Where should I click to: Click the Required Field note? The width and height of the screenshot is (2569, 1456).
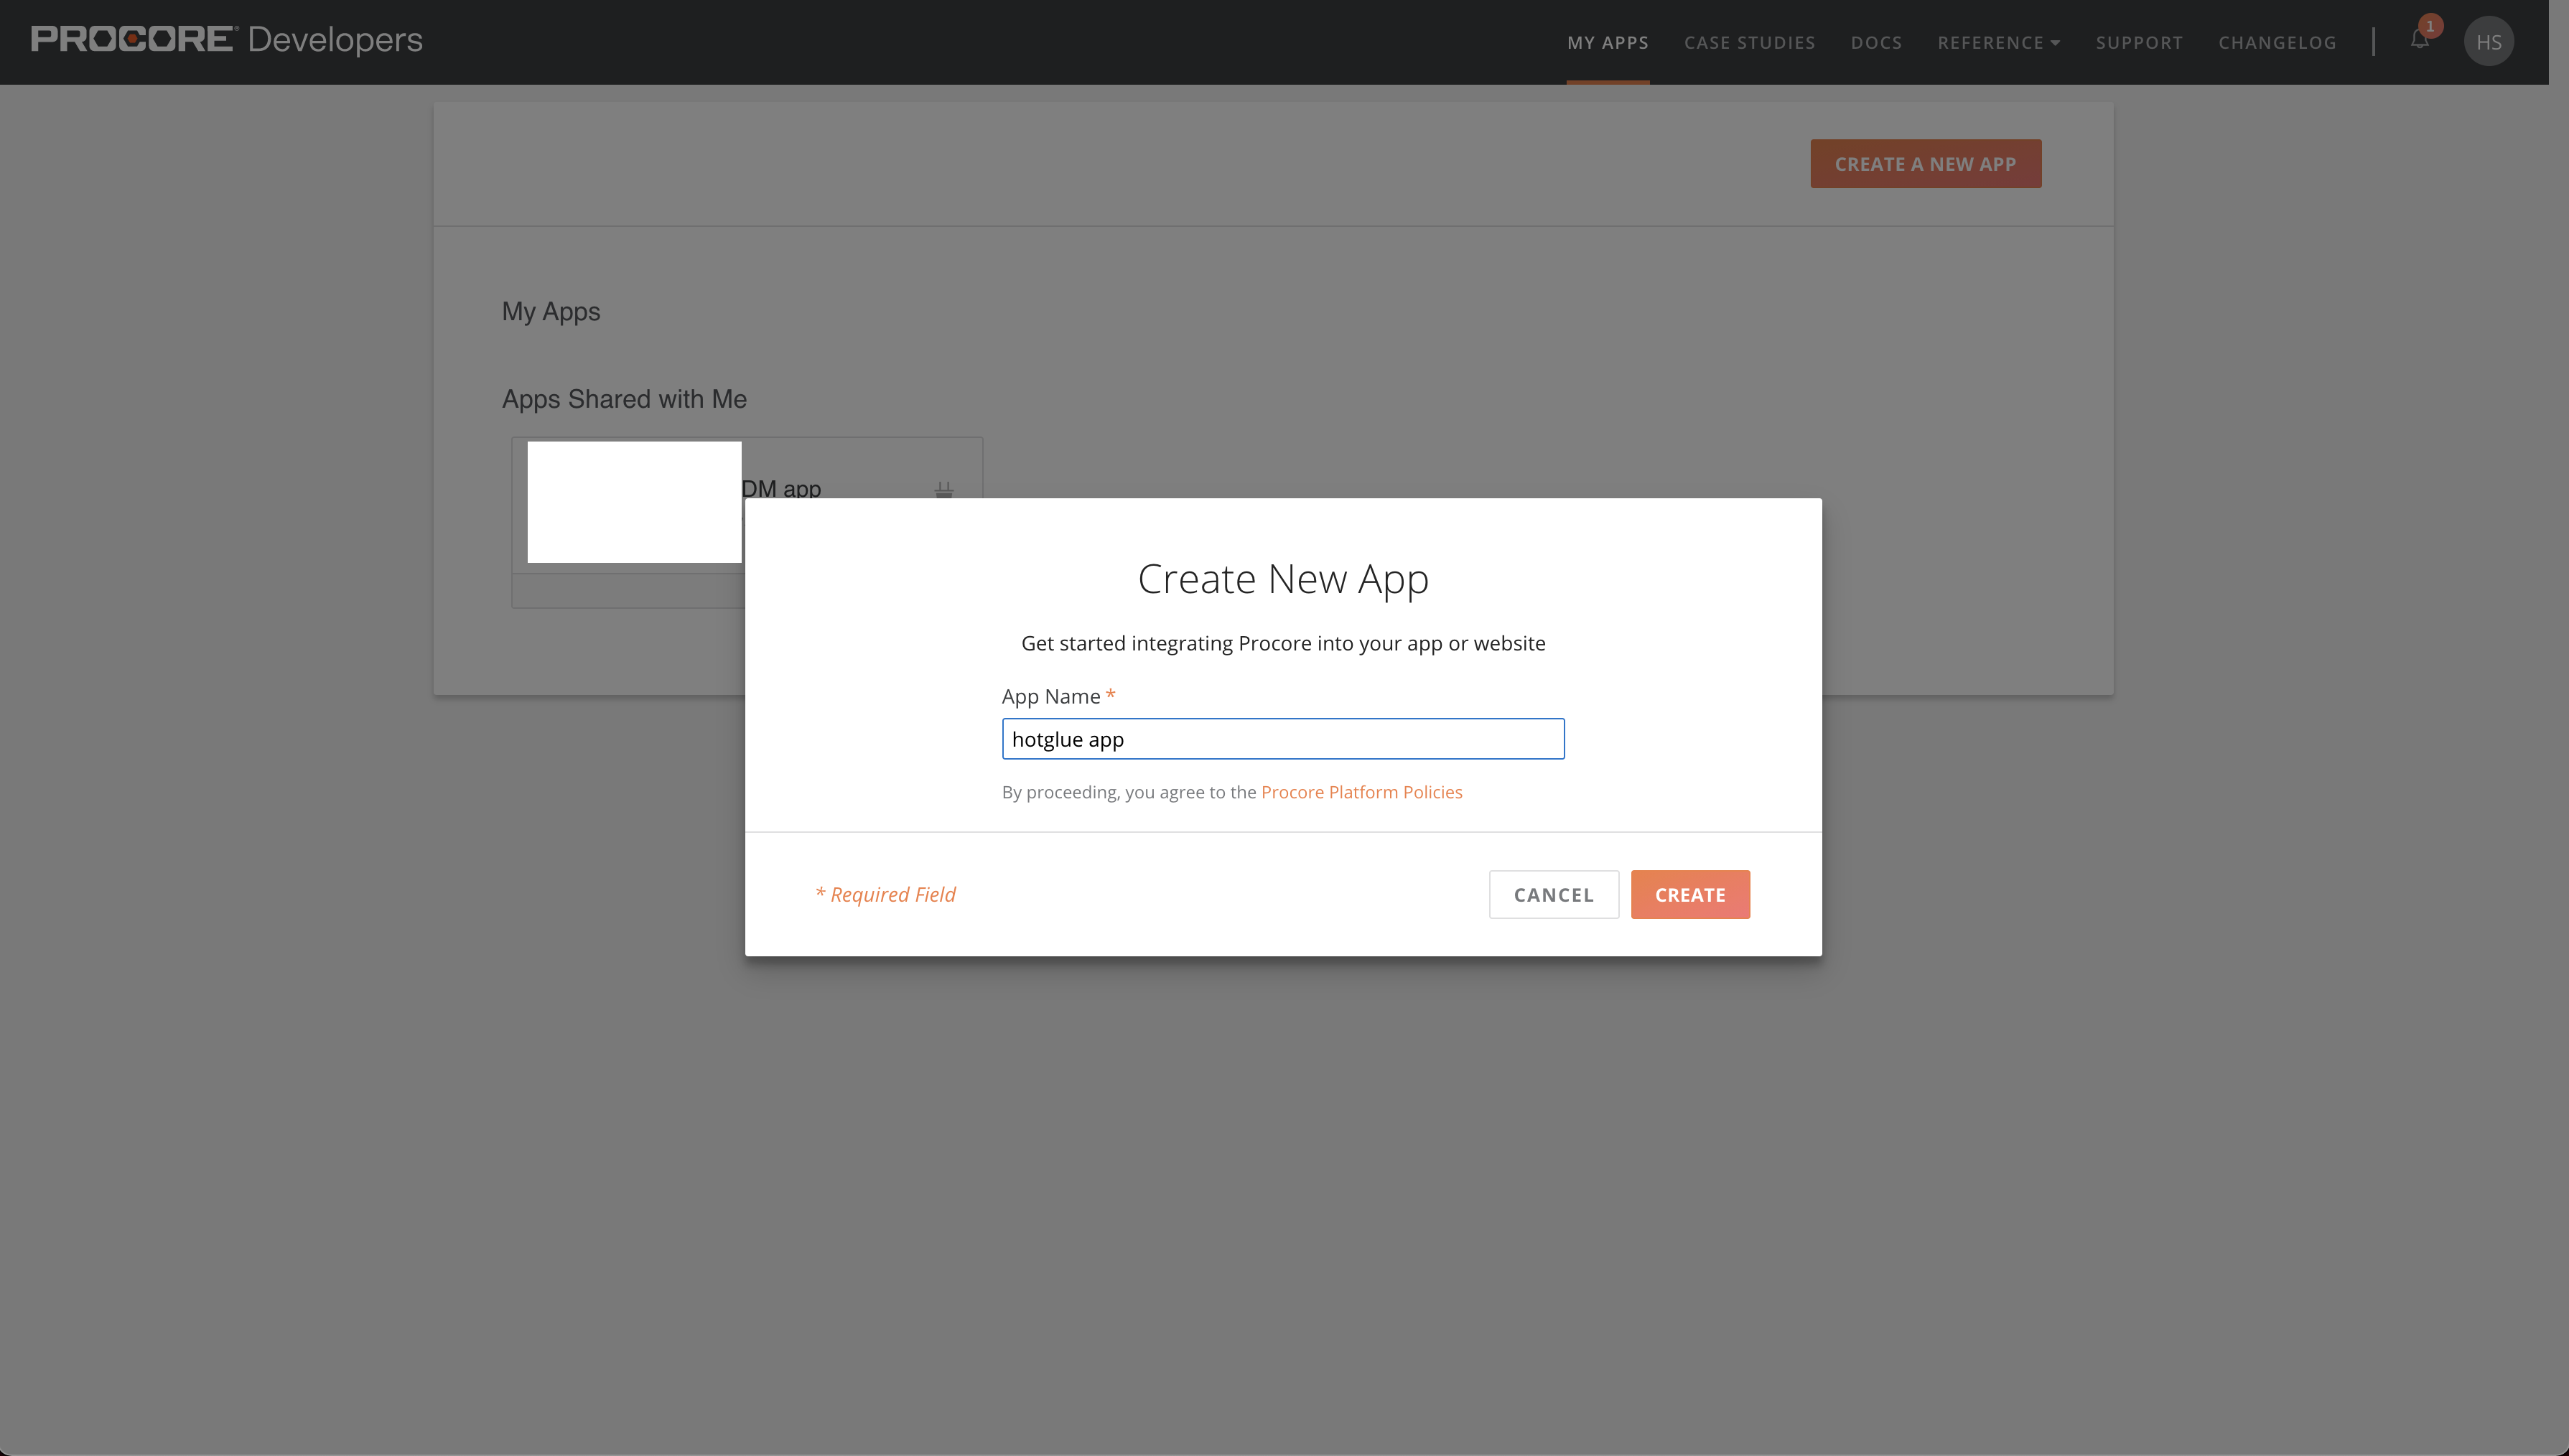pyautogui.click(x=885, y=894)
